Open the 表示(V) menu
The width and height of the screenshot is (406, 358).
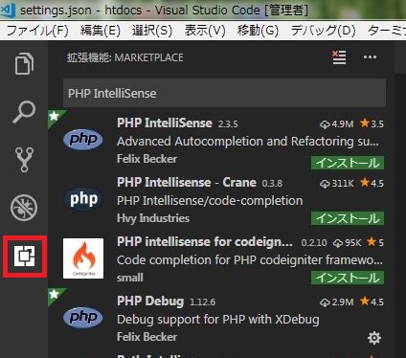click(x=205, y=31)
